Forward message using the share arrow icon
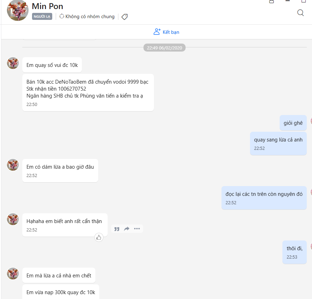 pos(127,229)
